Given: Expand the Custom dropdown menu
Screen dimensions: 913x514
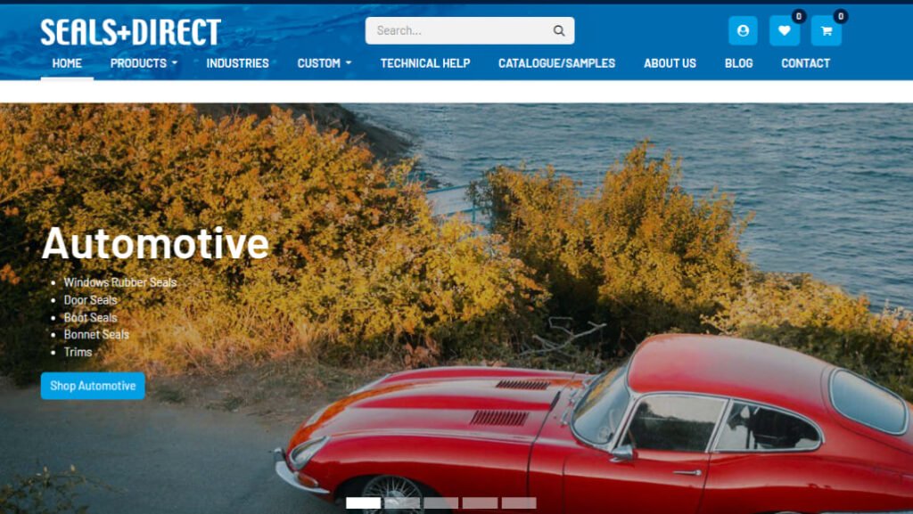Looking at the screenshot, I should pyautogui.click(x=325, y=63).
